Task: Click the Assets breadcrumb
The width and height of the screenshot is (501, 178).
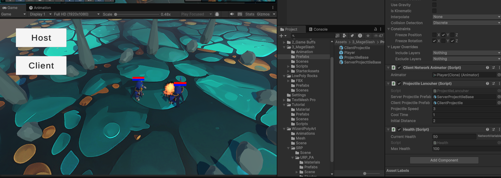Action: tap(341, 42)
